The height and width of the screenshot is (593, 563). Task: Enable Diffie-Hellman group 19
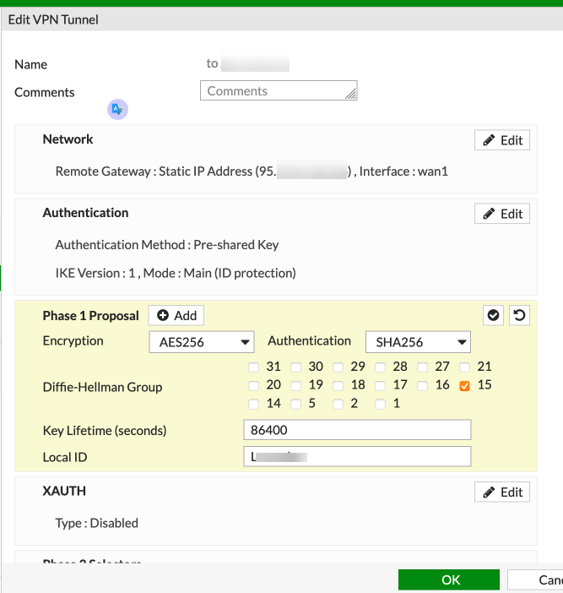[x=295, y=386]
